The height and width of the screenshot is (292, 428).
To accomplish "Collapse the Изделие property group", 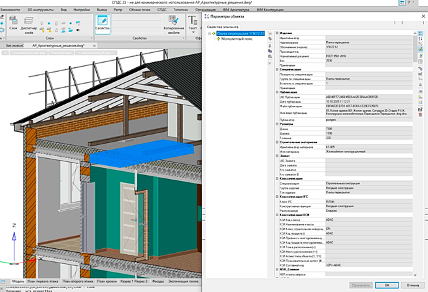I will coord(278,33).
